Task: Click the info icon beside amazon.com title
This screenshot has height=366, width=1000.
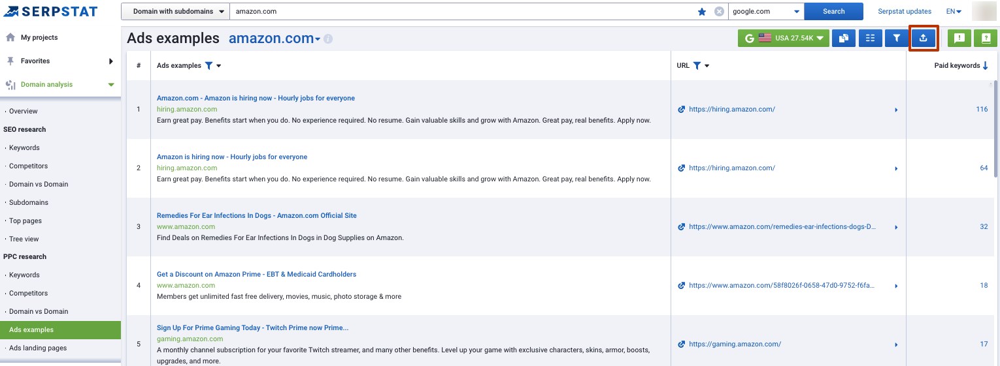Action: coord(328,39)
